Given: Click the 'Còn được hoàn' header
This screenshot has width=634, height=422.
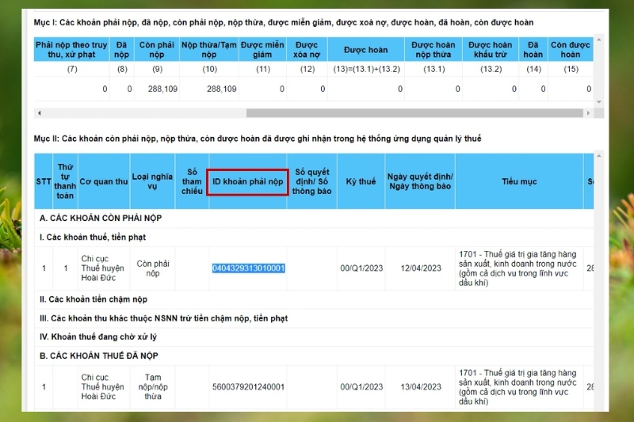Looking at the screenshot, I should (570, 49).
